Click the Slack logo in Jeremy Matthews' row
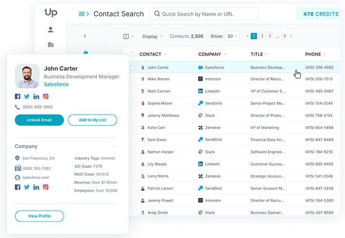The image size is (345, 238). click(x=200, y=115)
